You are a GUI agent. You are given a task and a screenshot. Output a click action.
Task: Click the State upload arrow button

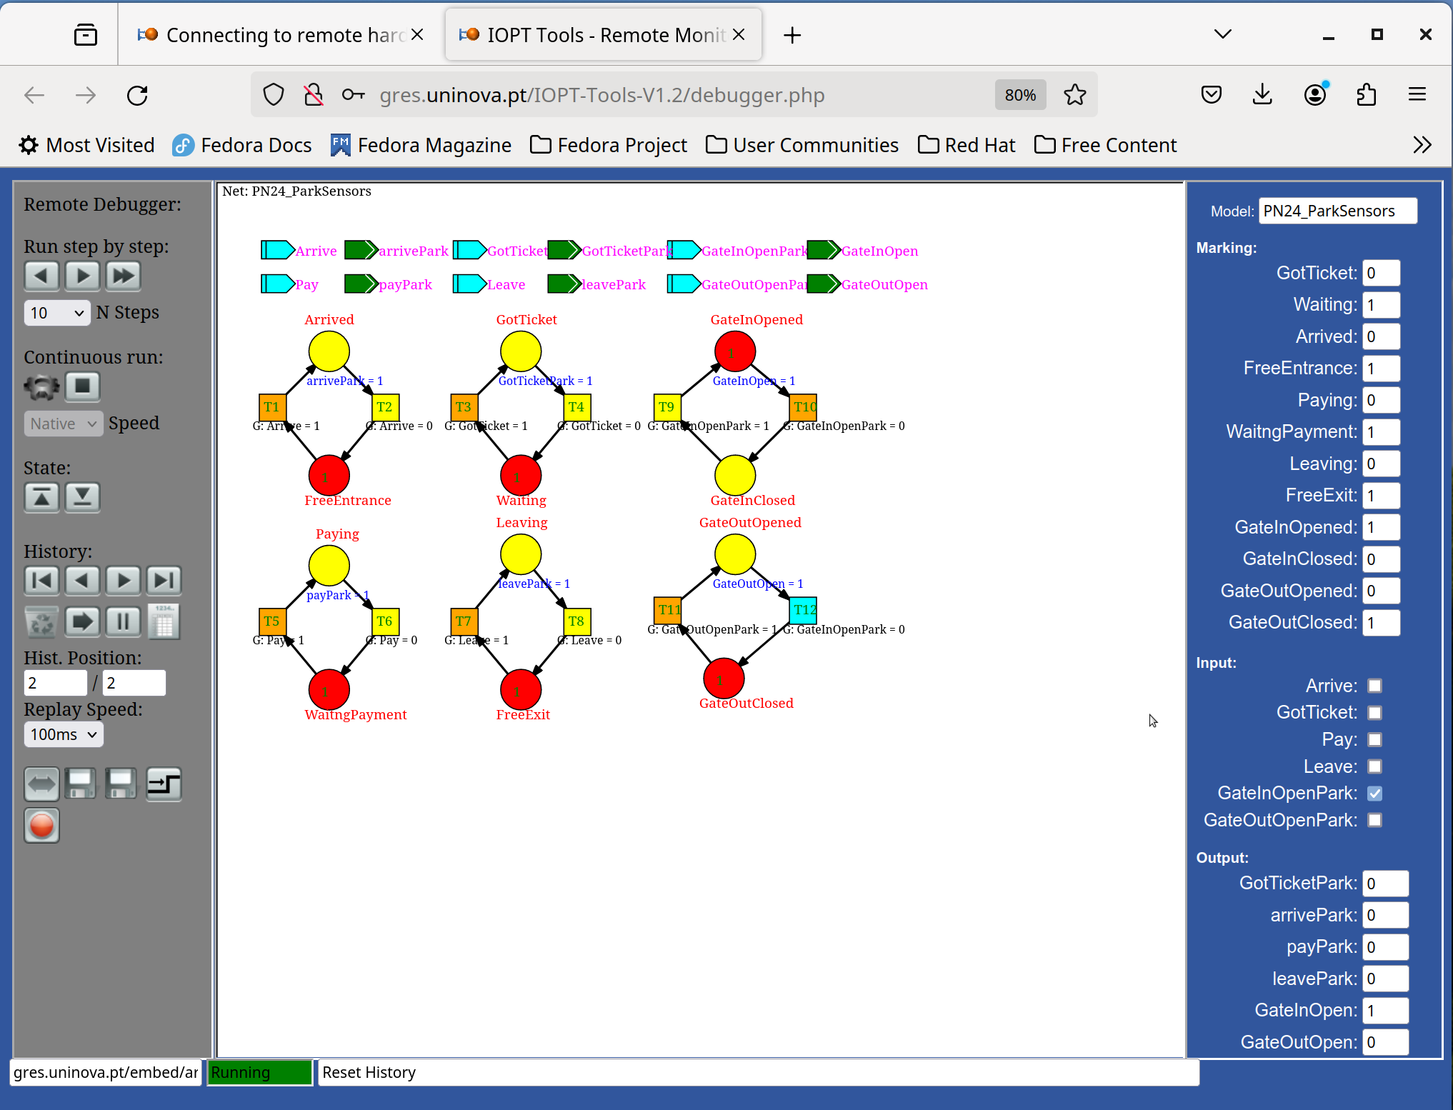point(41,498)
